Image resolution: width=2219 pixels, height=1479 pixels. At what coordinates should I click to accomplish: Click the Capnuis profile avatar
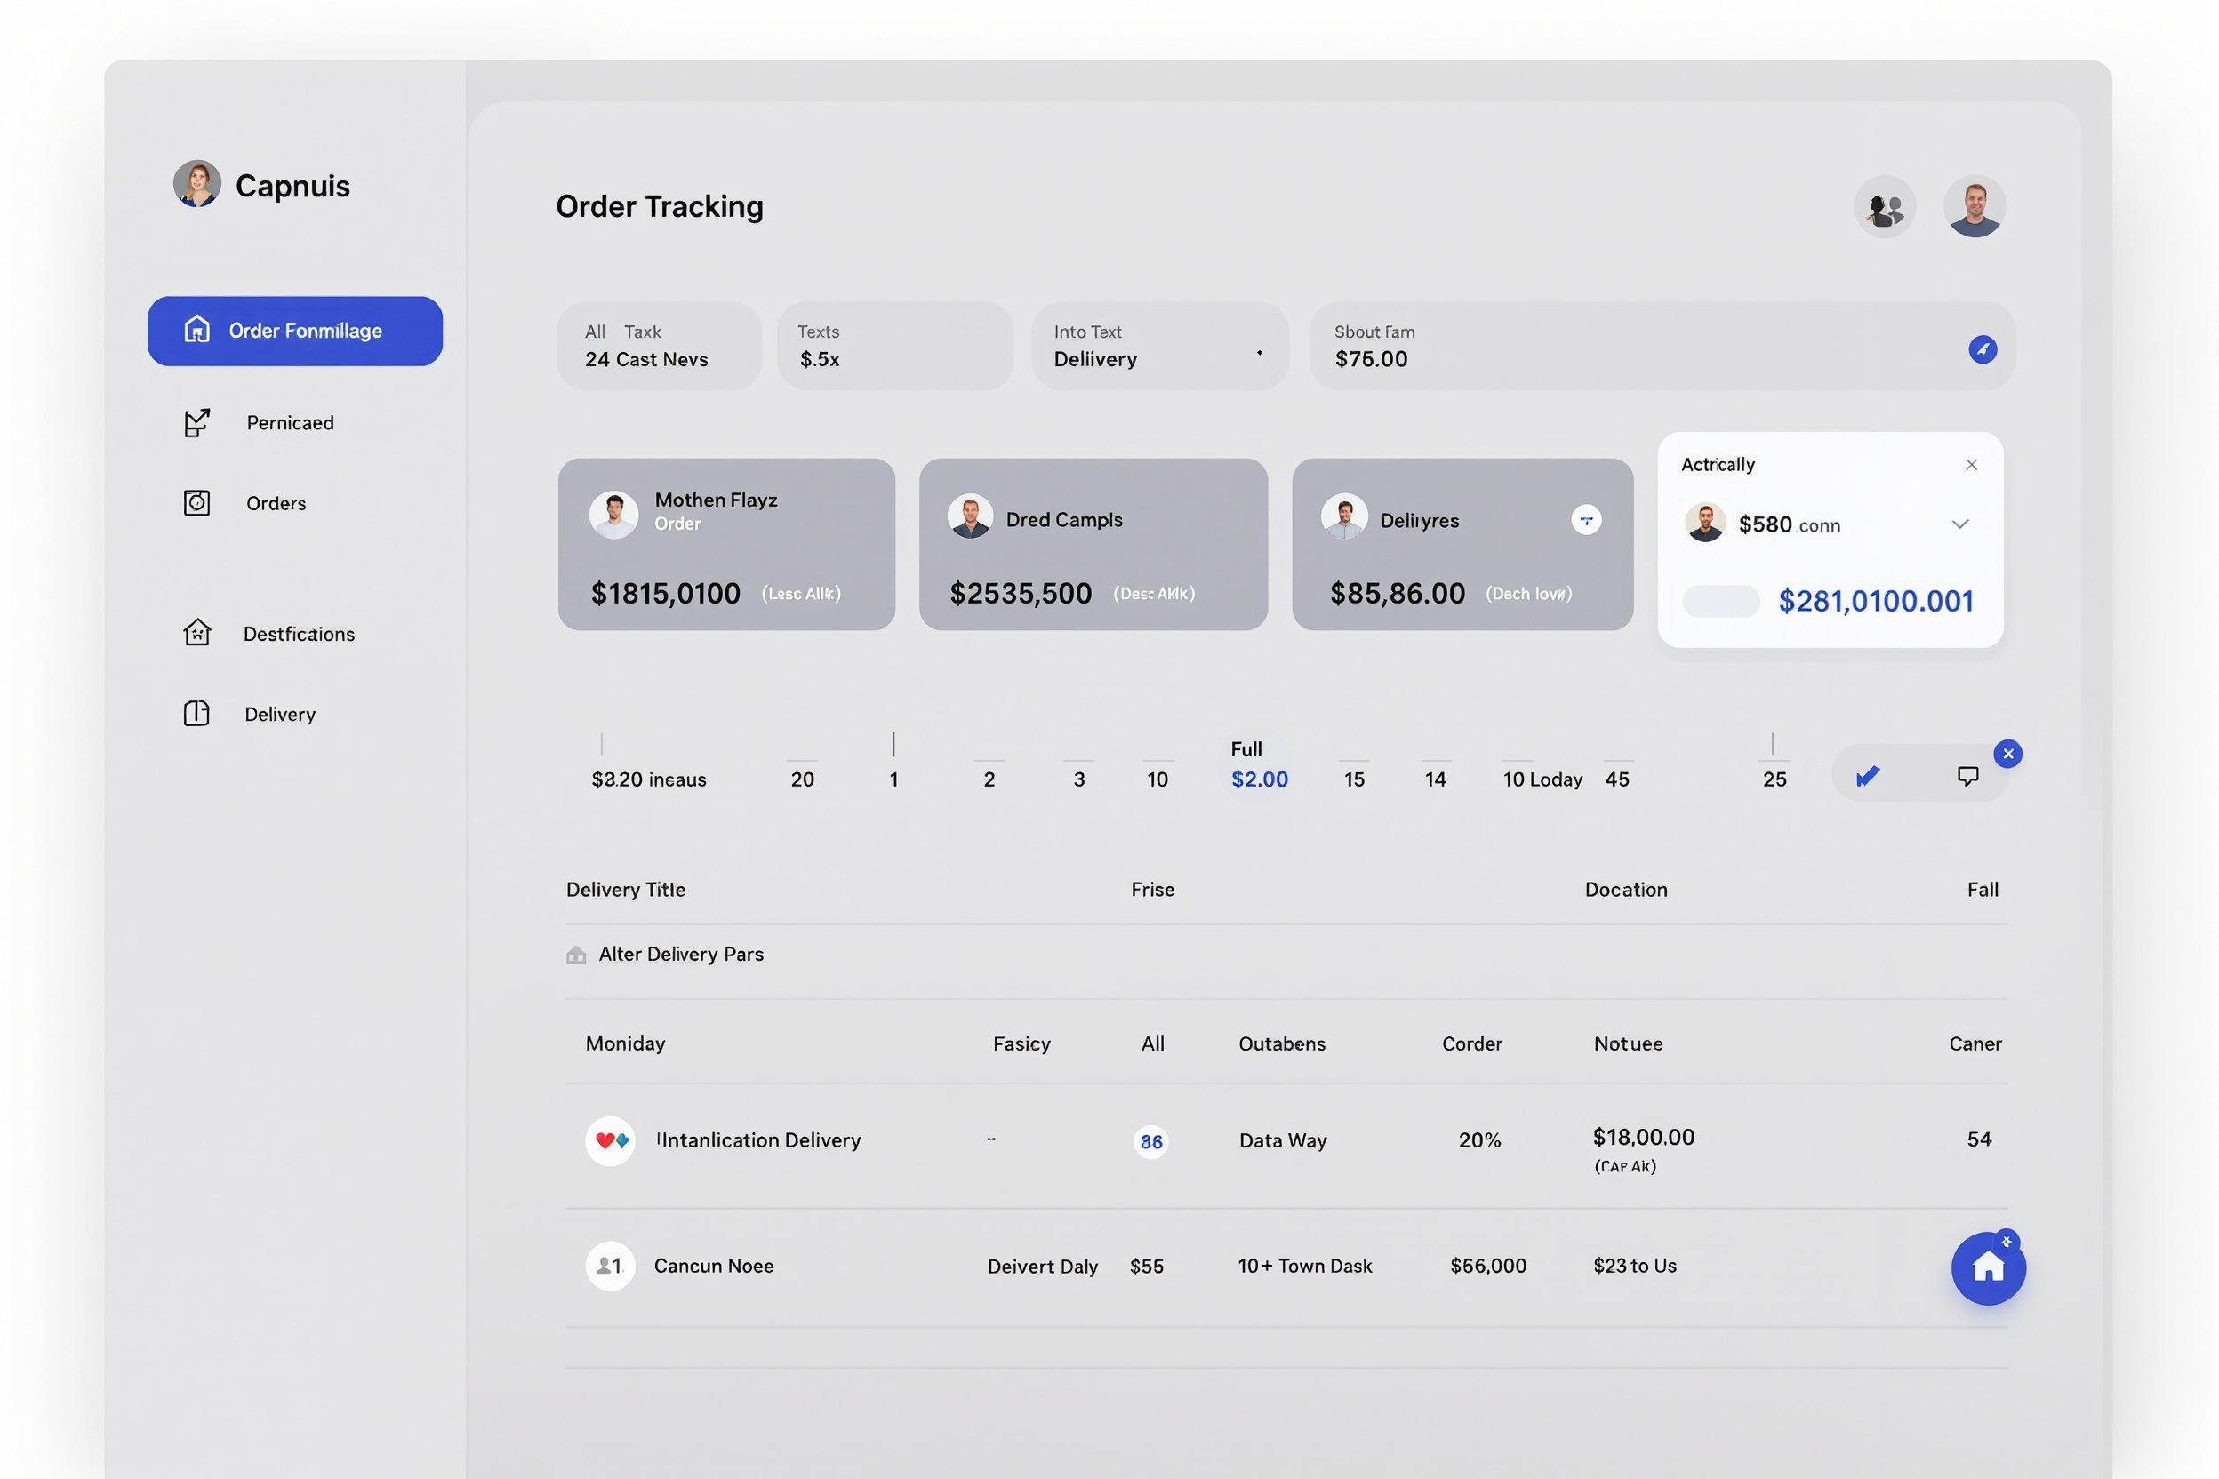tap(197, 183)
